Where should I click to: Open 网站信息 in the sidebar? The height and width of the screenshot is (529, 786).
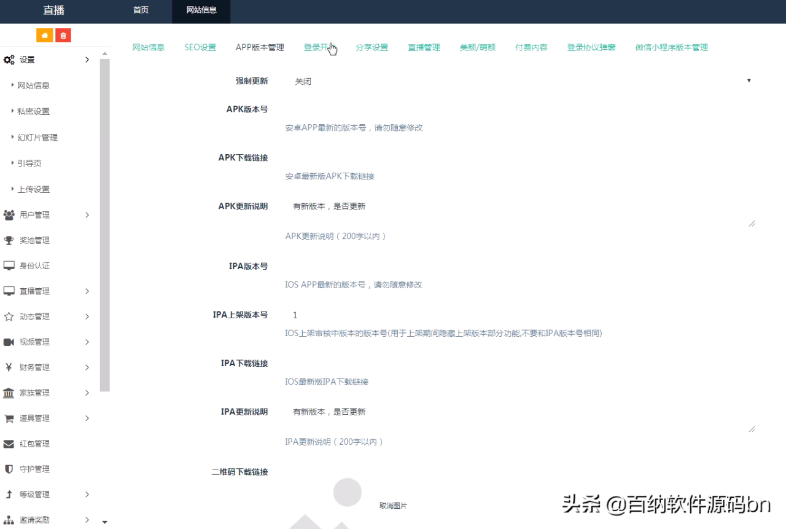coord(33,85)
